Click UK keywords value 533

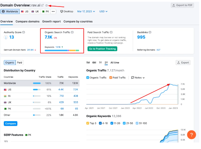[x=76, y=102]
